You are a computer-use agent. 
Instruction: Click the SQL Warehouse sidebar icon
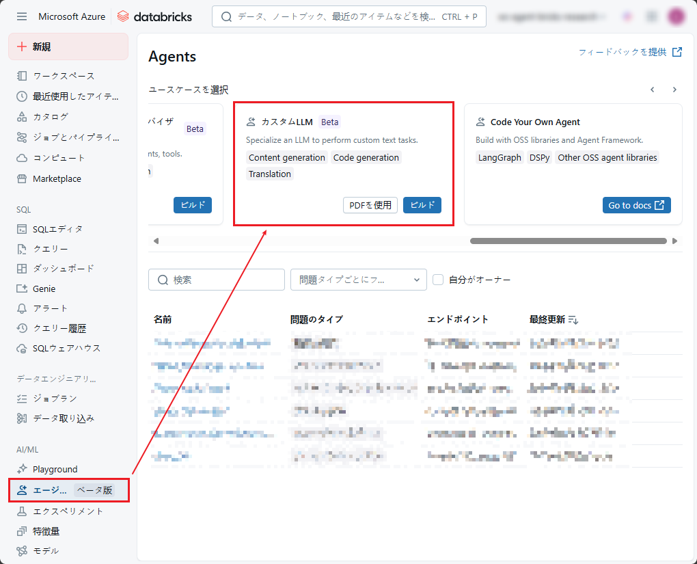22,349
